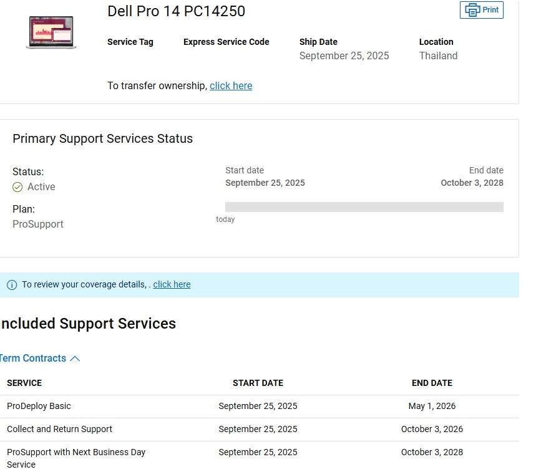The width and height of the screenshot is (536, 472).
Task: Click the Dell laptop product image
Action: click(x=51, y=32)
